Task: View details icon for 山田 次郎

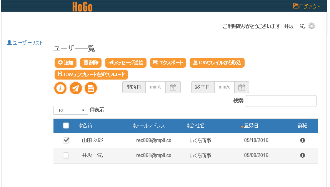Action: point(302,140)
